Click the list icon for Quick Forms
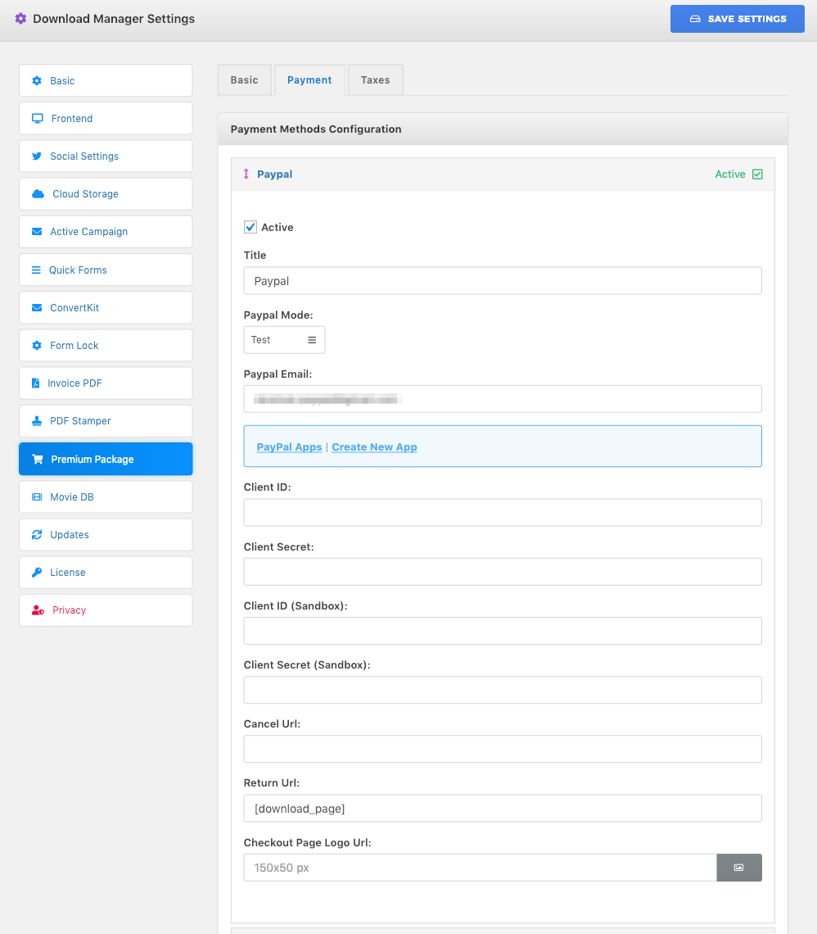The width and height of the screenshot is (817, 934). pyautogui.click(x=36, y=270)
